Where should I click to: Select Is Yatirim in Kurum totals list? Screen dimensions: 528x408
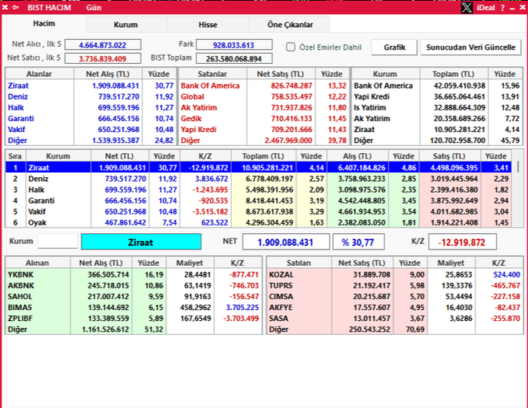click(369, 108)
